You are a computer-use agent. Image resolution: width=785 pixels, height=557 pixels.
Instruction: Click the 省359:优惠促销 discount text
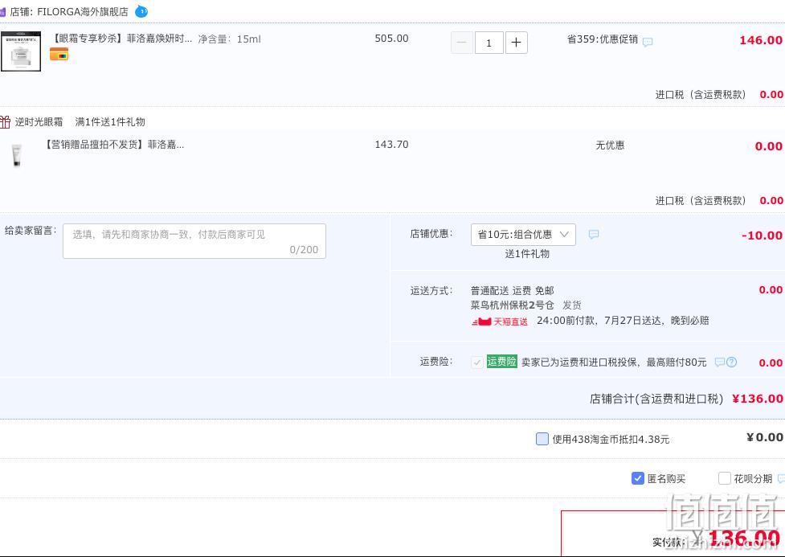(603, 39)
